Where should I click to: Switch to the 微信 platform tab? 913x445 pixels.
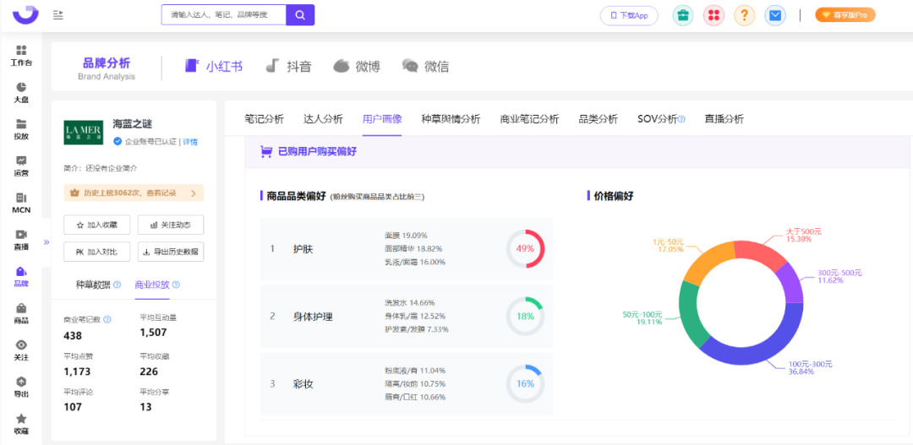point(425,67)
